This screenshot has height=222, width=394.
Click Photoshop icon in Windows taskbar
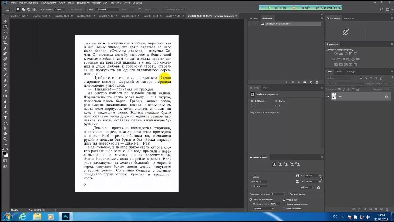coord(65,217)
